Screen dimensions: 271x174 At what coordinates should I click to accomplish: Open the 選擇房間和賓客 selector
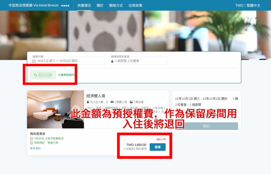click(138, 61)
